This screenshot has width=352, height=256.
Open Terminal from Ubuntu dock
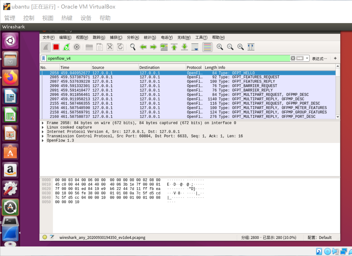[10, 222]
